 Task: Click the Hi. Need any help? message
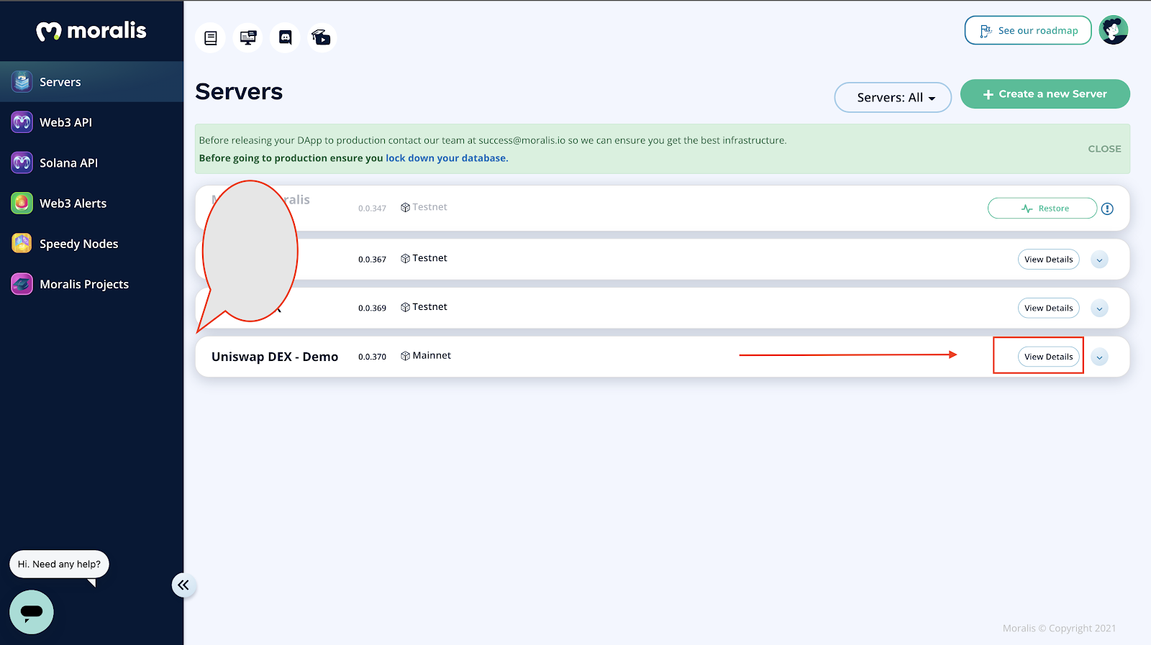pos(59,564)
